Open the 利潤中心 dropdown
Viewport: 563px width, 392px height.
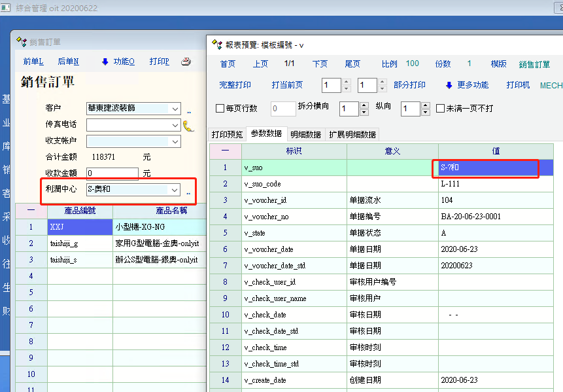(174, 190)
